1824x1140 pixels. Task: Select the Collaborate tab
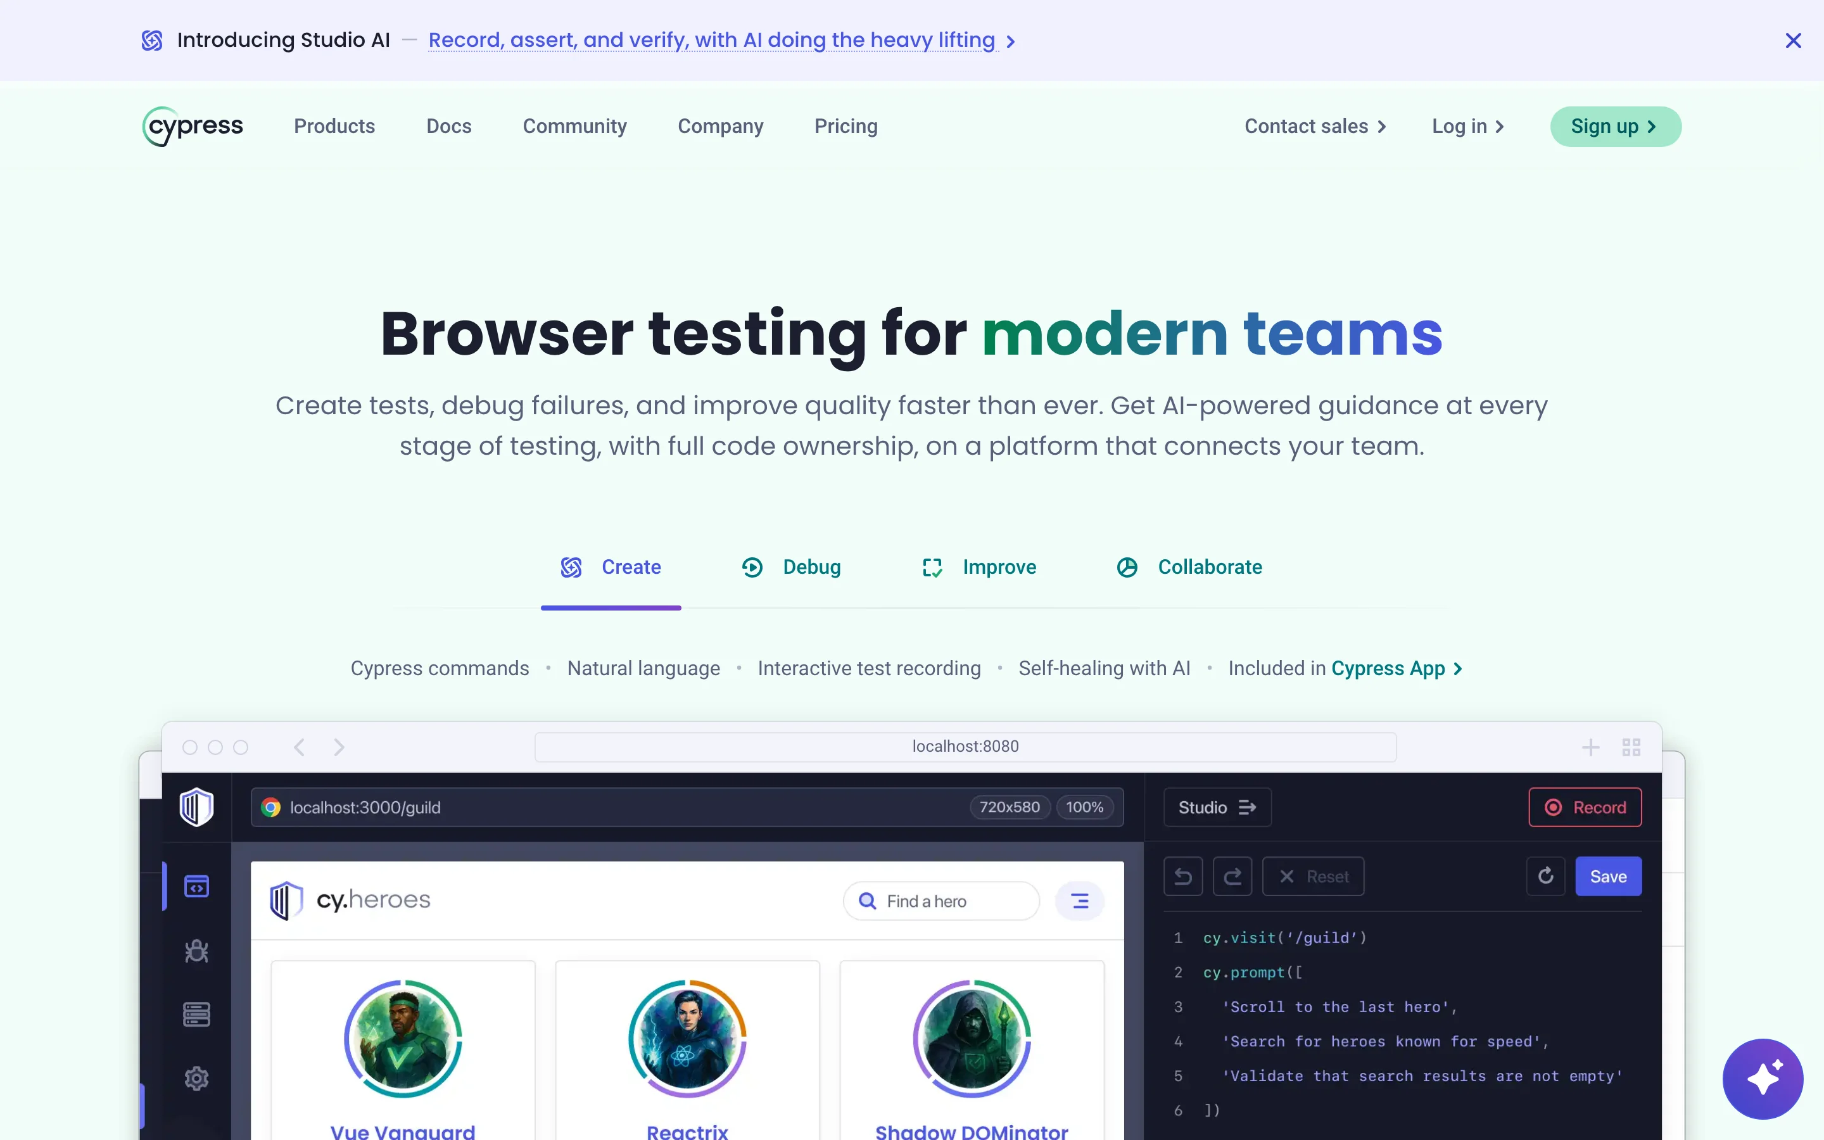(x=1189, y=567)
